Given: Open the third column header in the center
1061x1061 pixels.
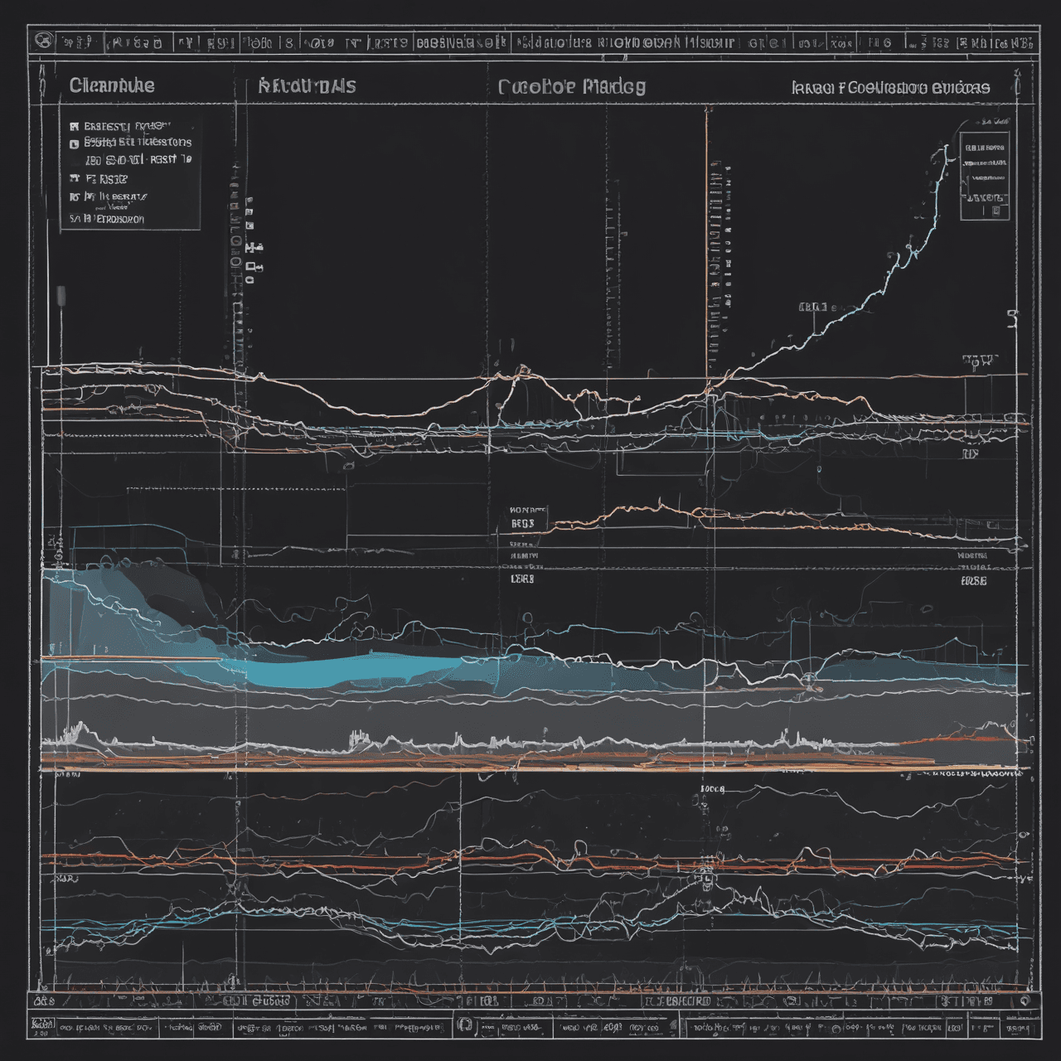Looking at the screenshot, I should click(x=571, y=86).
